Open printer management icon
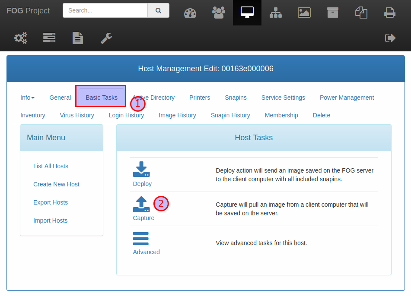Image resolution: width=411 pixels, height=296 pixels. point(389,13)
